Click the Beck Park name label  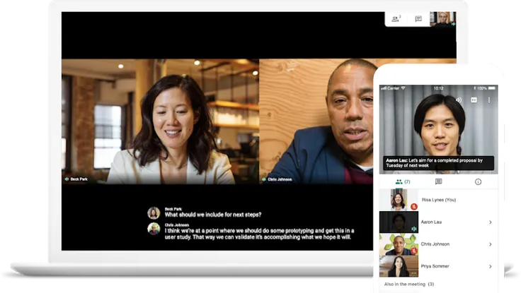click(79, 179)
